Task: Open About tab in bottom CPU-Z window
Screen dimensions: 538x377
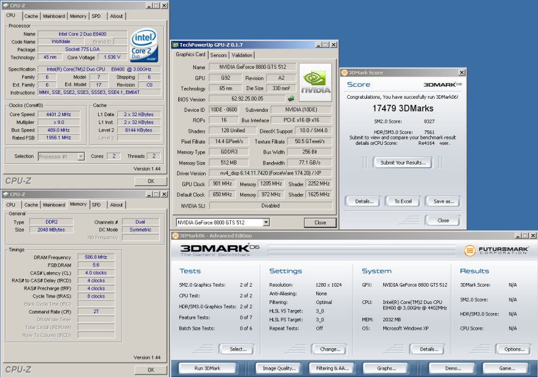Action: [x=117, y=205]
